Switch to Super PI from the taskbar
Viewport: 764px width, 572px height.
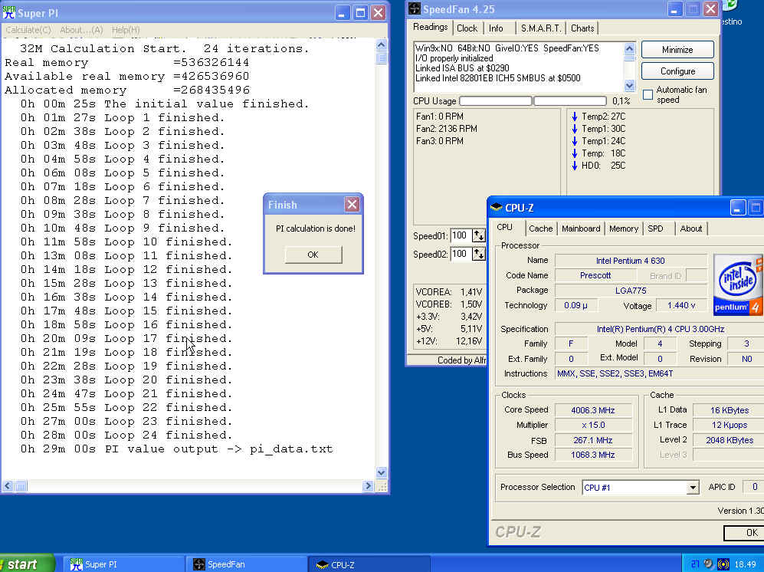[123, 564]
